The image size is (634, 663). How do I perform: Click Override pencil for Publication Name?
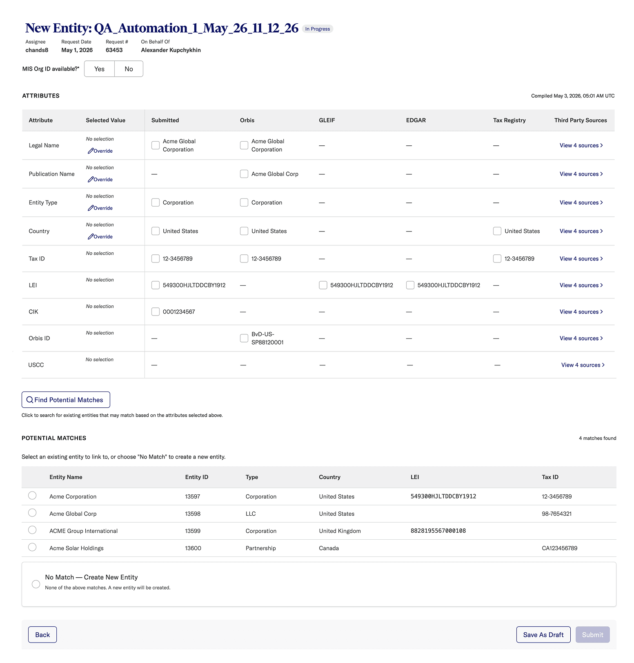[x=100, y=179]
